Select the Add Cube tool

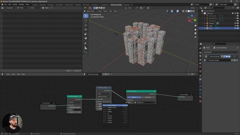coord(86,53)
